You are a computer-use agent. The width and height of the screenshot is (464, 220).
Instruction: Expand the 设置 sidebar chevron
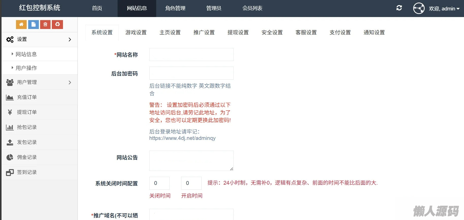coord(70,39)
